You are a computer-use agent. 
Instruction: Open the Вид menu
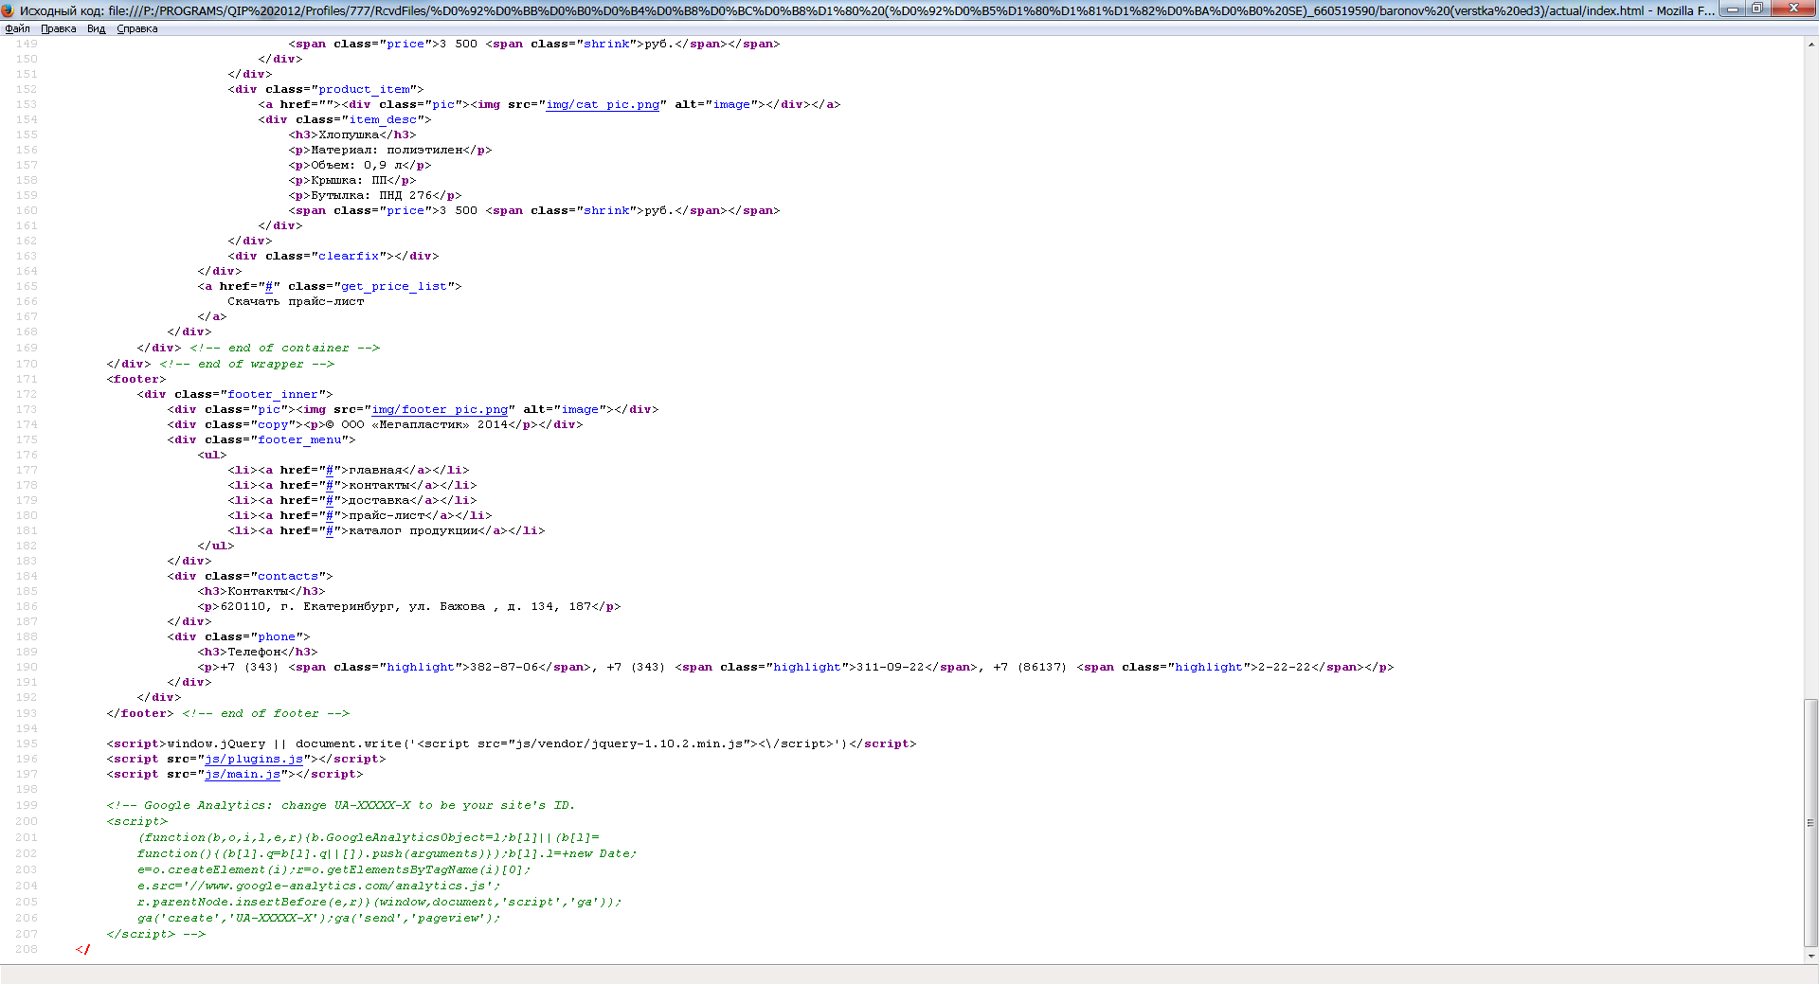(x=96, y=28)
